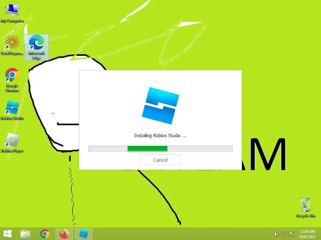Select the DataWagon desktop shortcut
Viewport: 321px width, 240px height.
tap(12, 45)
